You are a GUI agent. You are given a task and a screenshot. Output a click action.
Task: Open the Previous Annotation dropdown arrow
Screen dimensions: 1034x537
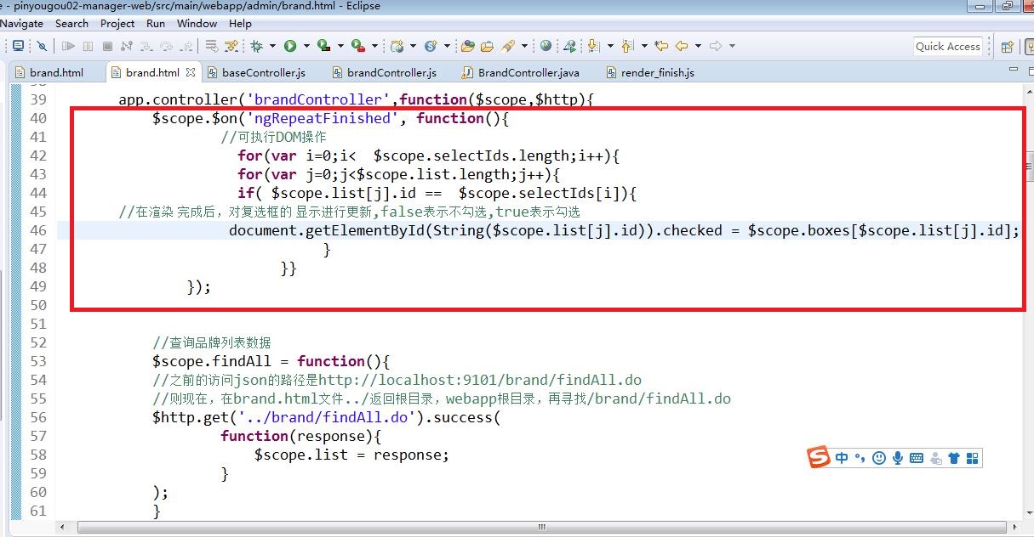click(x=644, y=46)
